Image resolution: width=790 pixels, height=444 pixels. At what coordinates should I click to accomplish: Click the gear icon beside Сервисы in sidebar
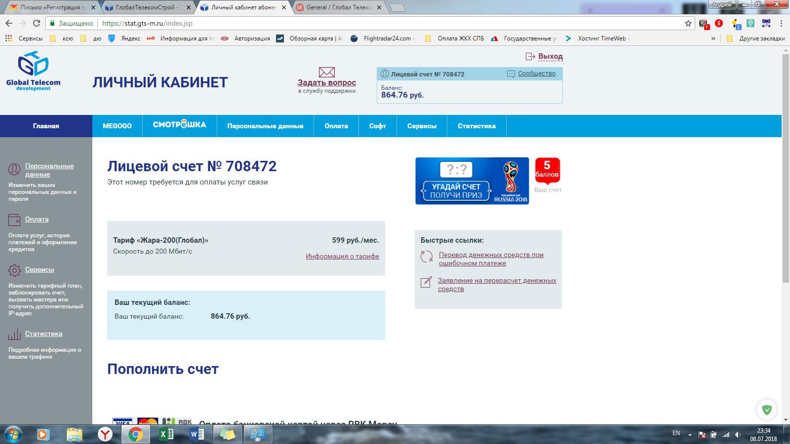point(14,270)
